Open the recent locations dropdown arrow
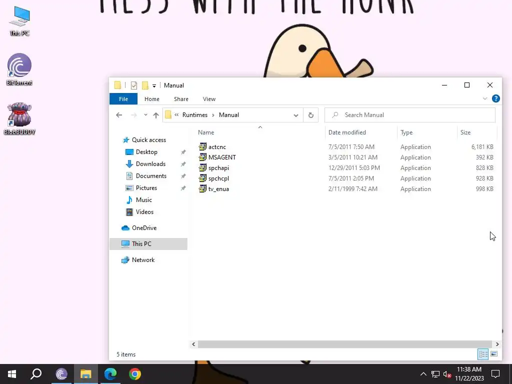 (145, 115)
